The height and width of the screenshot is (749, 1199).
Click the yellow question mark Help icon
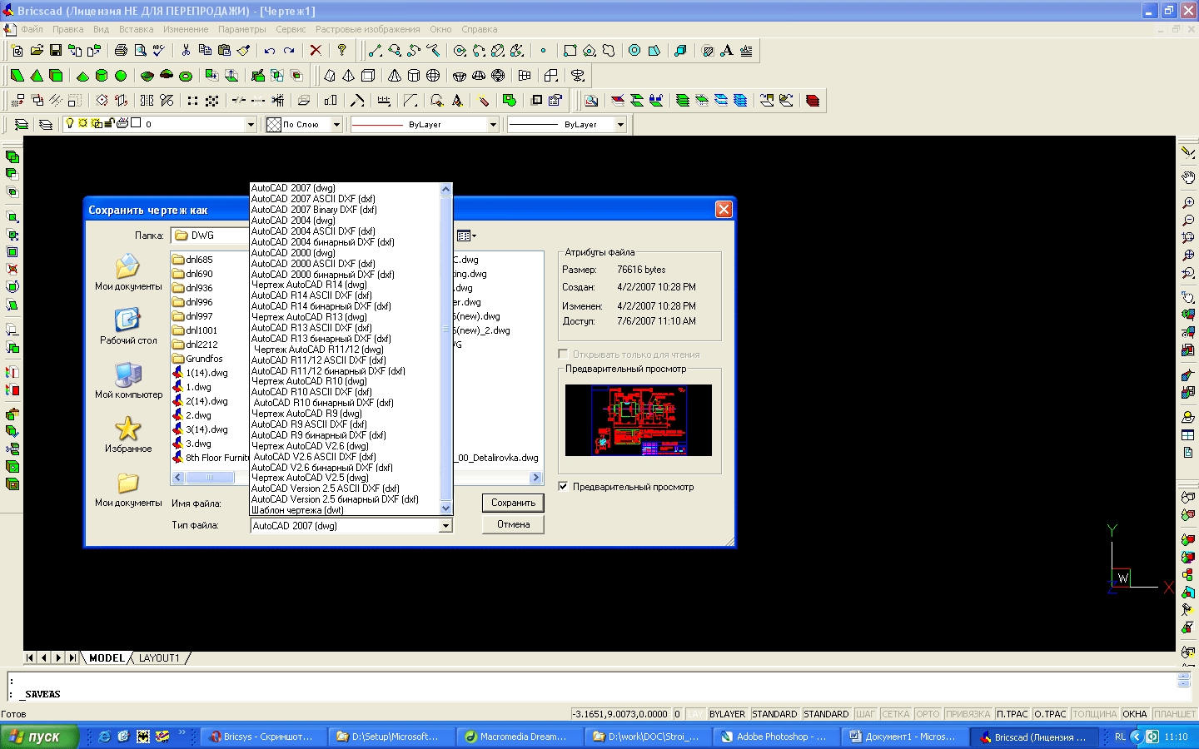(x=341, y=51)
